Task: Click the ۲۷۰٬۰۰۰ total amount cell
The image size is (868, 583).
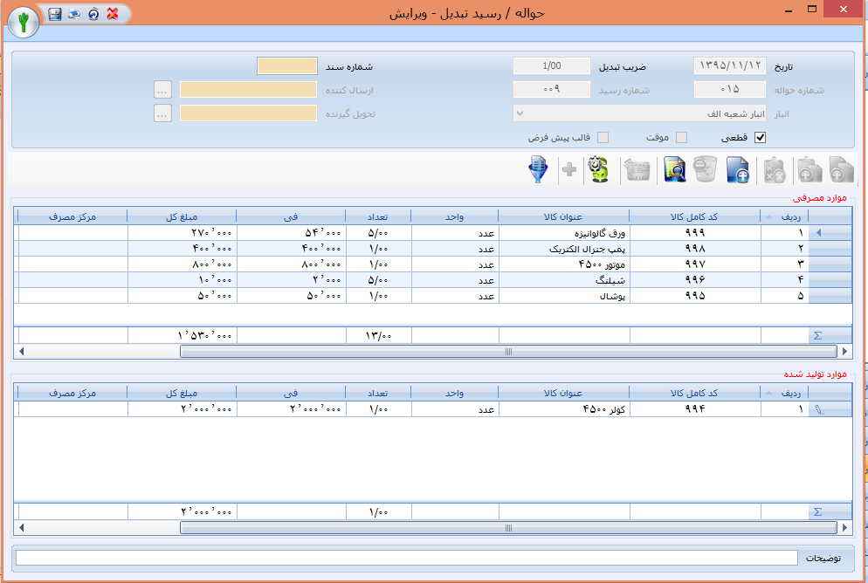Action: (x=183, y=233)
